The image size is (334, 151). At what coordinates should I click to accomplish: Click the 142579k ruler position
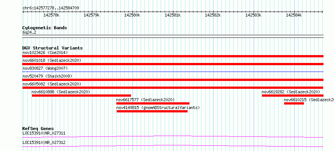click(92, 15)
